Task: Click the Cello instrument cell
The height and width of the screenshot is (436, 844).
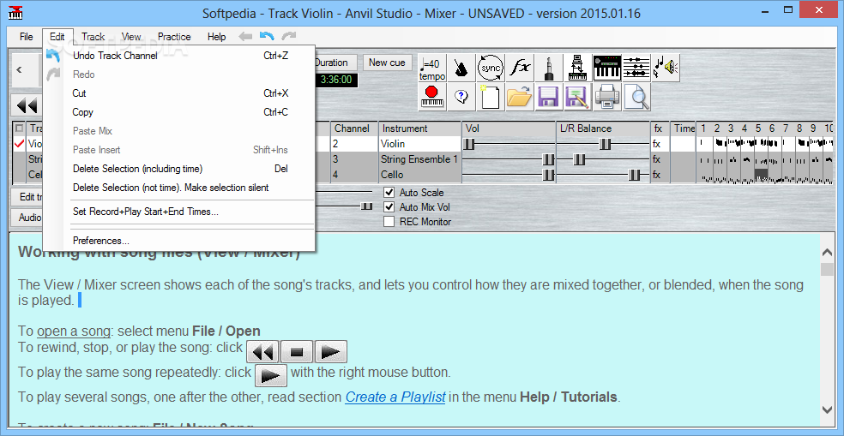Action: point(419,175)
